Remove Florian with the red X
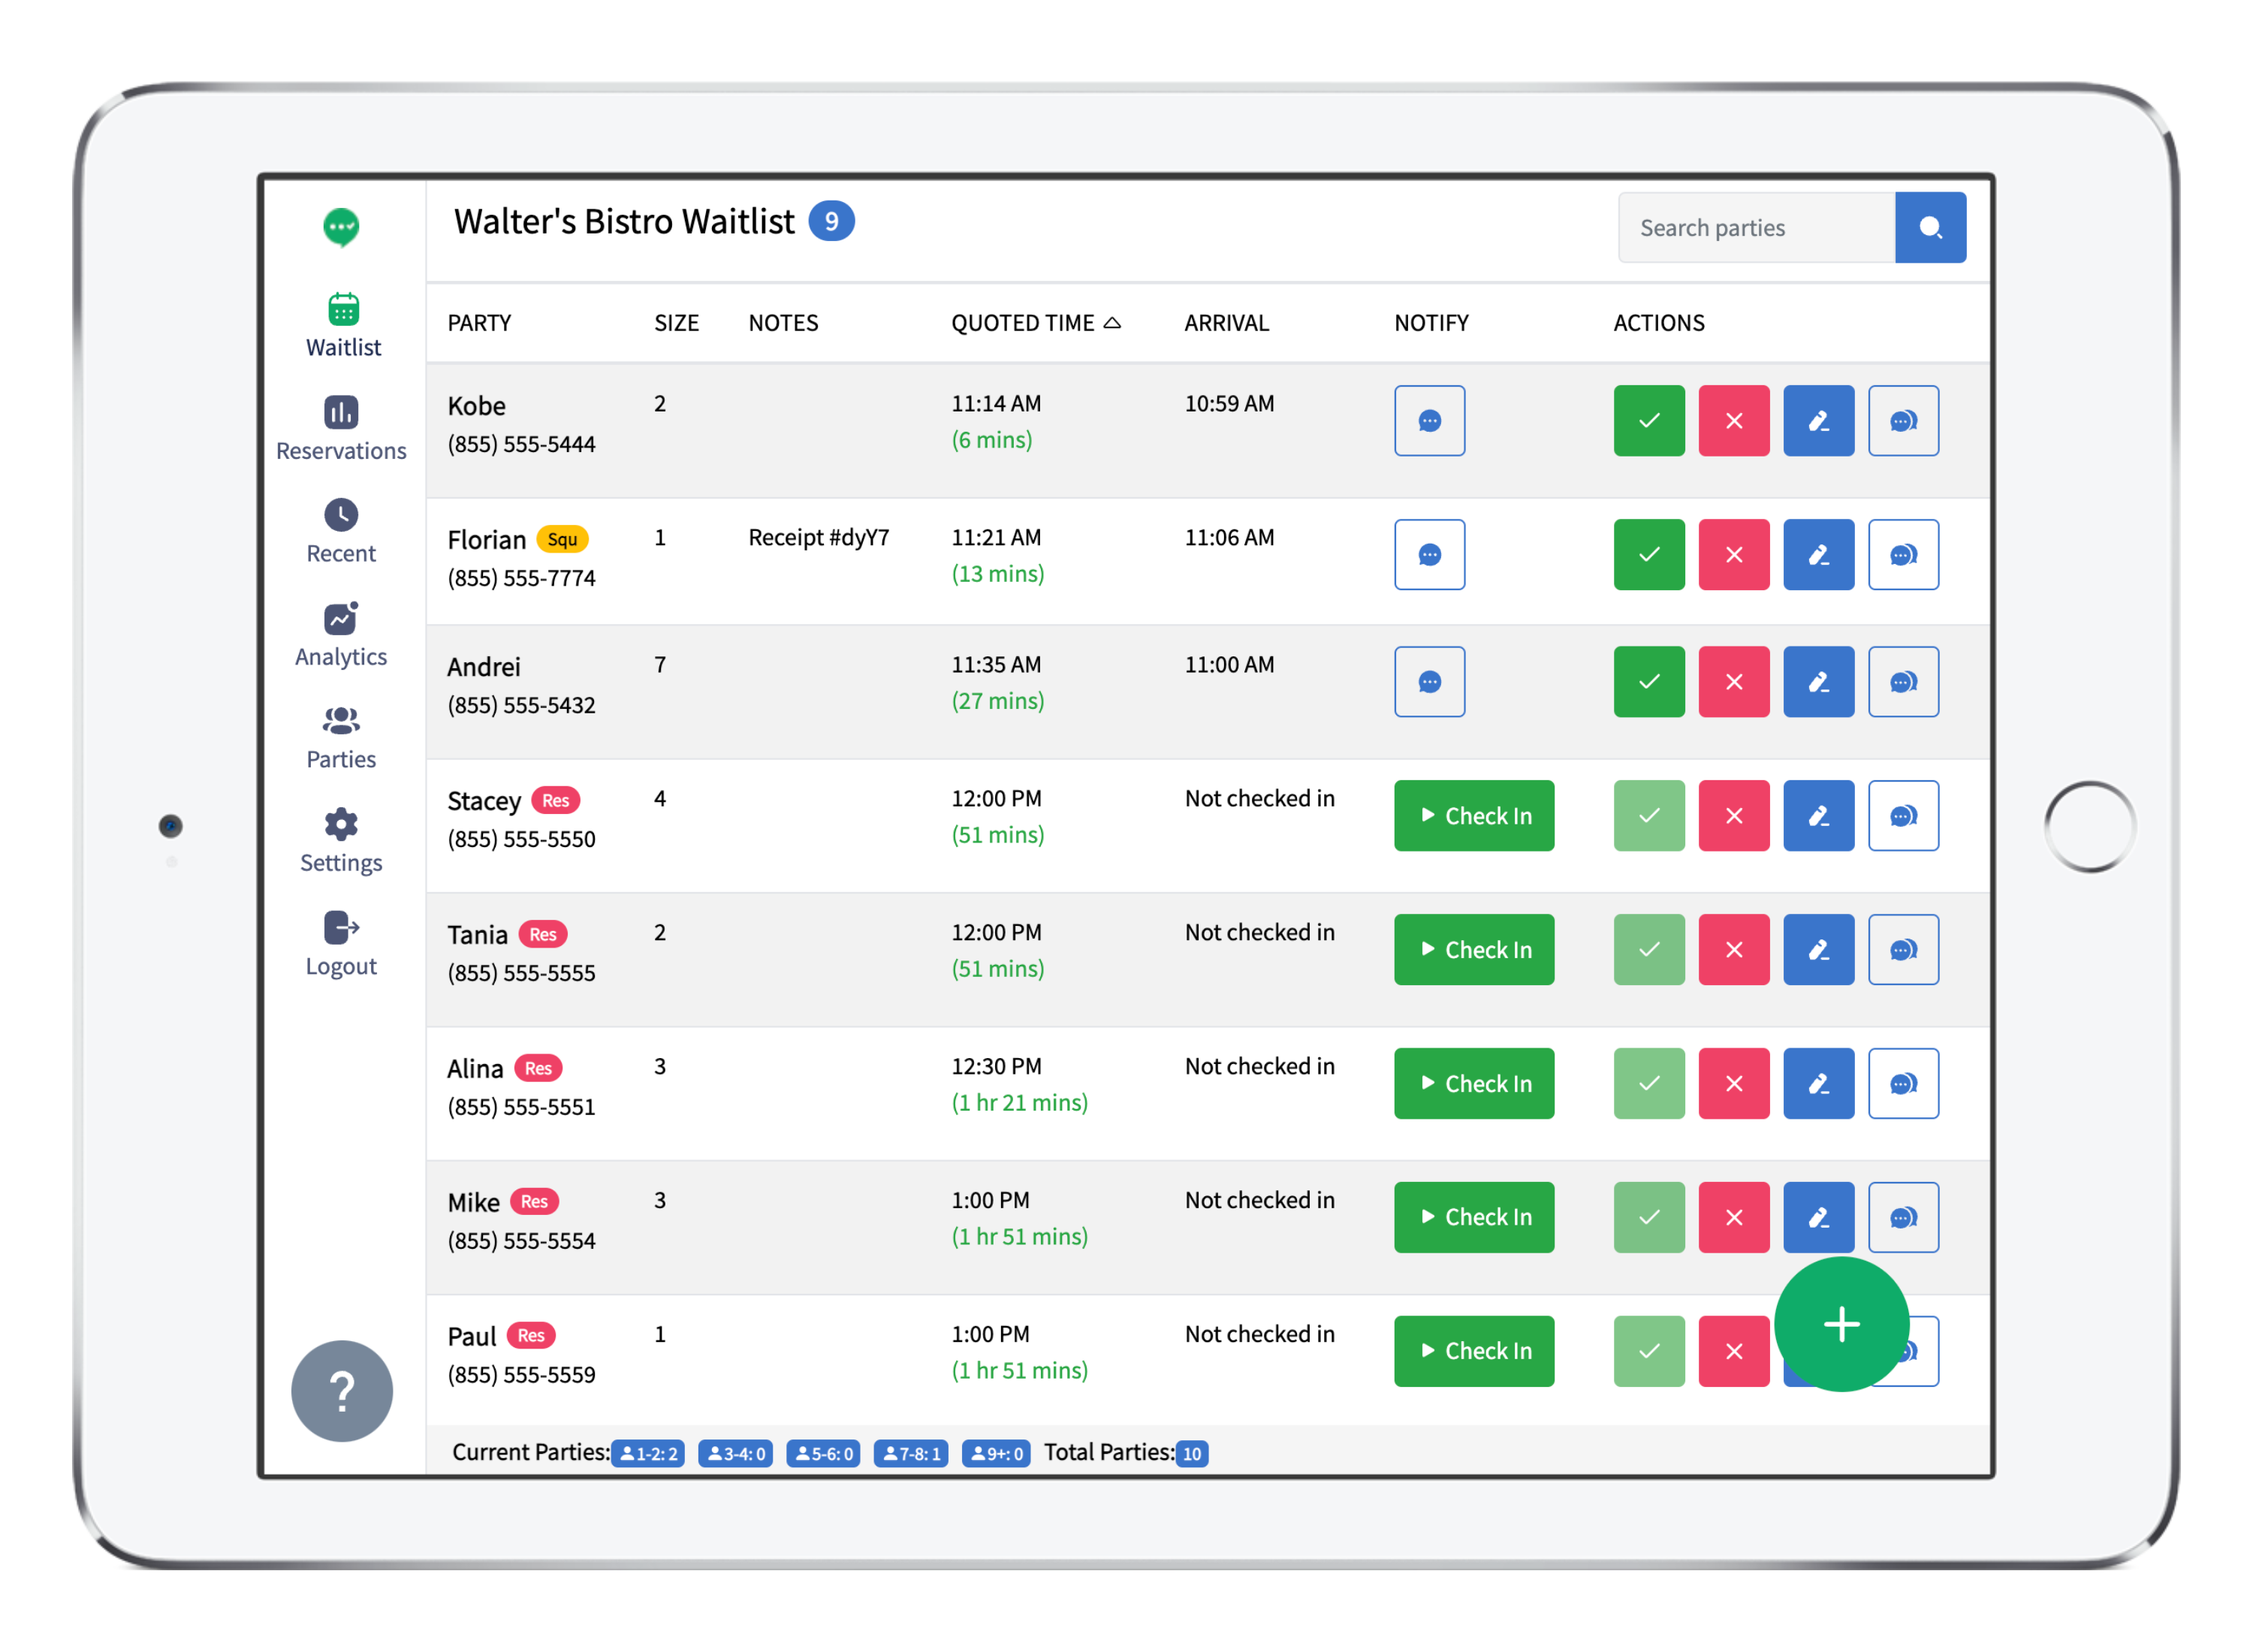 tap(1735, 555)
